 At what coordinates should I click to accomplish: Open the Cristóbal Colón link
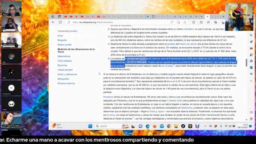[x=174, y=100]
